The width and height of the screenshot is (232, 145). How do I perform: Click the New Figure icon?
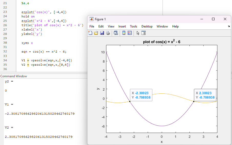90,33
